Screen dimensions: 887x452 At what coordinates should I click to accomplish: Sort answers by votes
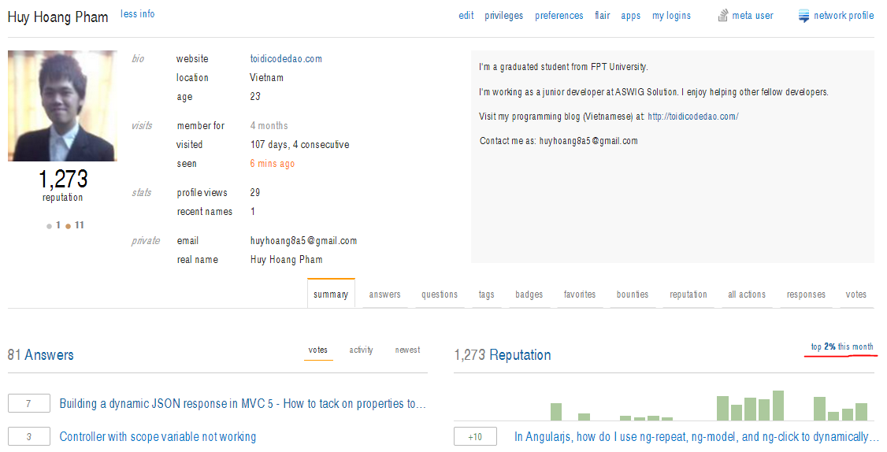tap(318, 350)
